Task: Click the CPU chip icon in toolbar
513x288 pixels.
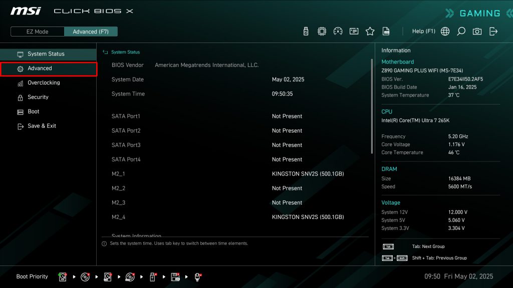Action: [322, 31]
